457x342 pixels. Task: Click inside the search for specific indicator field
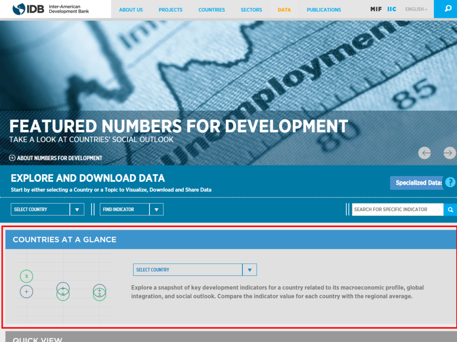(x=397, y=209)
